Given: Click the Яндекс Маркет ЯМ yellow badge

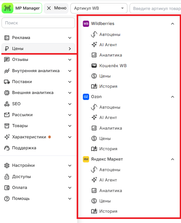Looking at the screenshot, I should (x=86, y=159).
